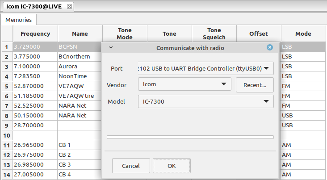Switch to the Memories tab
Image resolution: width=327 pixels, height=180 pixels.
pos(19,20)
